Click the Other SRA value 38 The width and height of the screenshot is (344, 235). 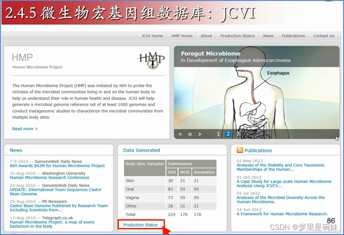point(171,206)
